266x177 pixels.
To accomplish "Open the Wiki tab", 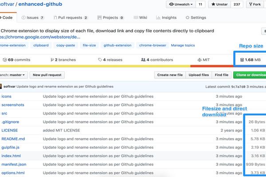I will (141, 18).
